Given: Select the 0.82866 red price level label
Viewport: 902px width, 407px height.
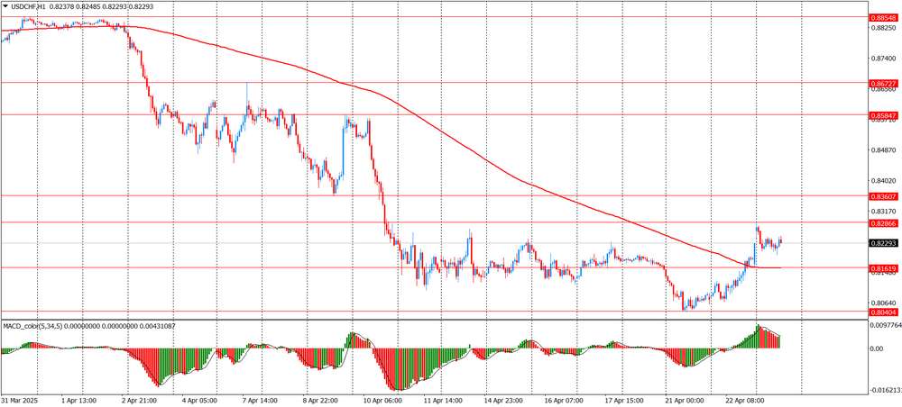Looking at the screenshot, I should [x=884, y=223].
